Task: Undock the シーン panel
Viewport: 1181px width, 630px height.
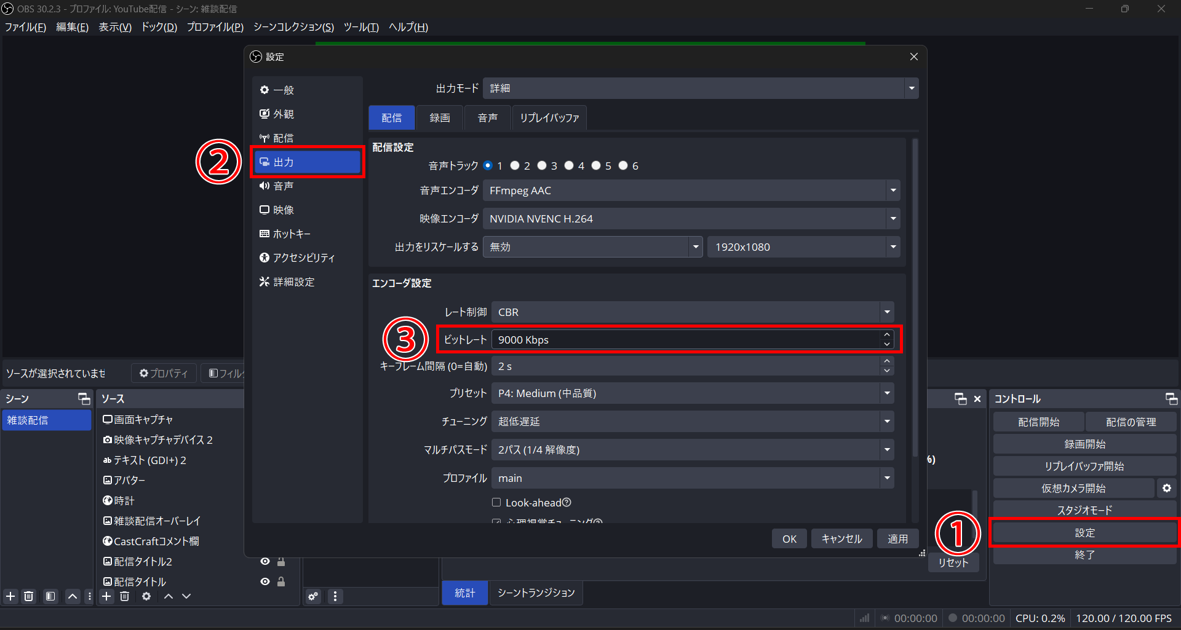Action: pos(84,399)
